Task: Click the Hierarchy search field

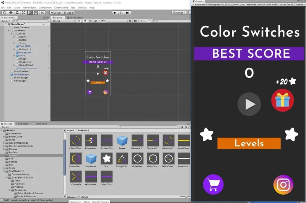Action: coord(31,21)
